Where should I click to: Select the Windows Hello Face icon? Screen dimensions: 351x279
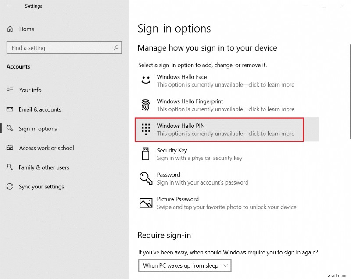[x=146, y=80]
